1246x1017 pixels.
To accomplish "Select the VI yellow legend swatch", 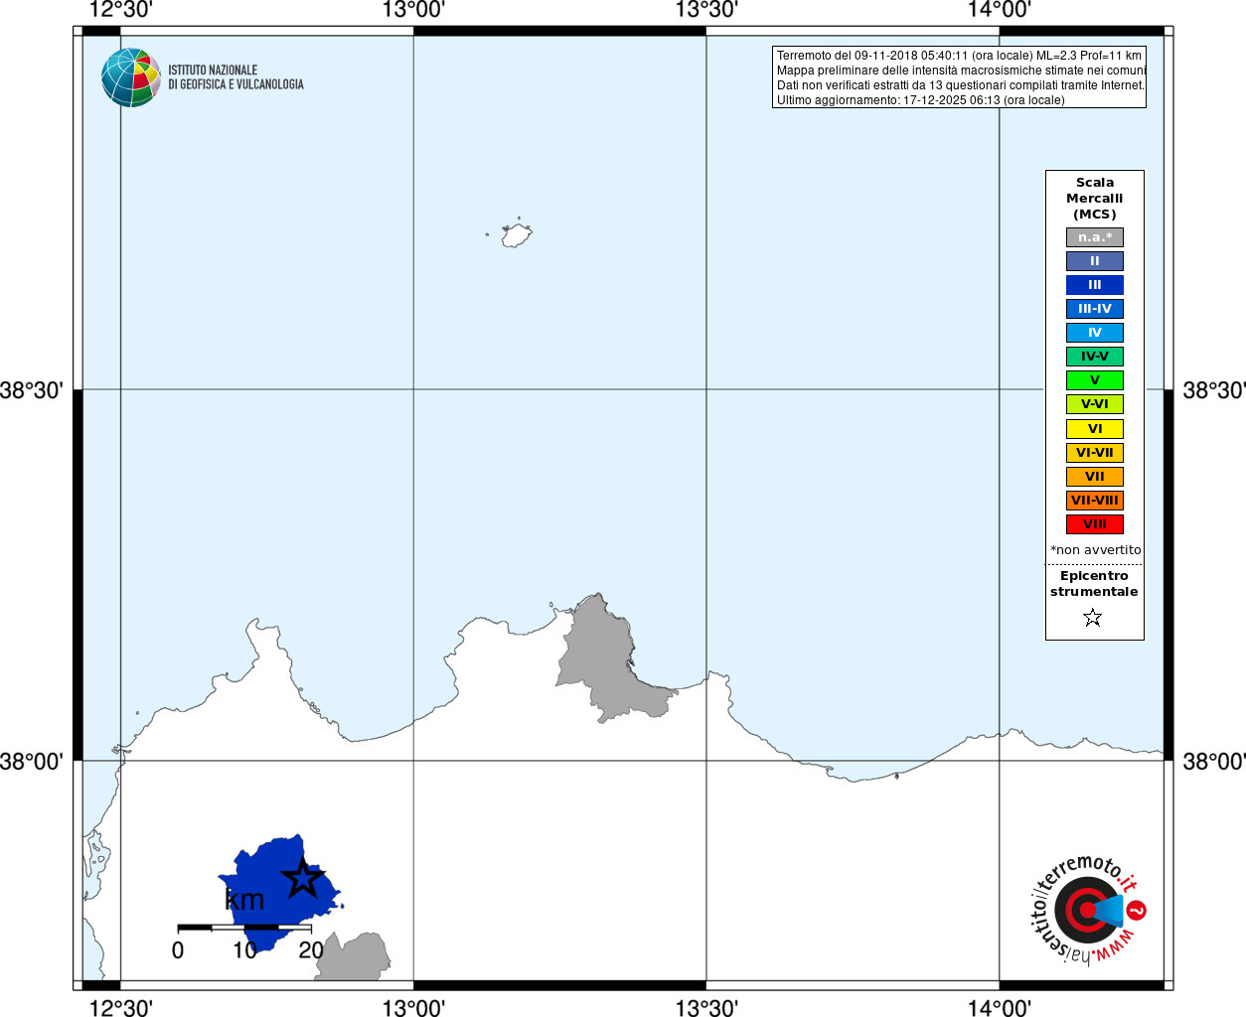I will pos(1095,429).
